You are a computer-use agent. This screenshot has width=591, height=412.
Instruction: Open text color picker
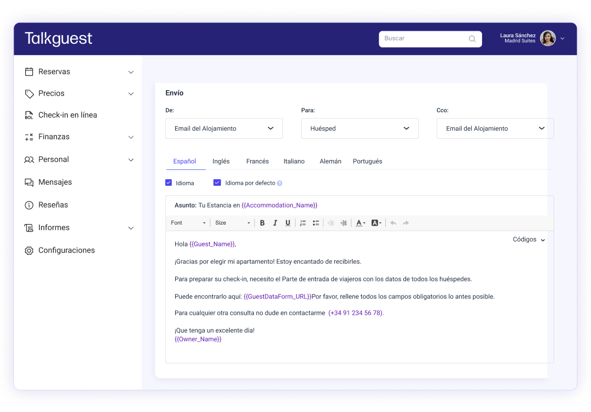tap(361, 223)
